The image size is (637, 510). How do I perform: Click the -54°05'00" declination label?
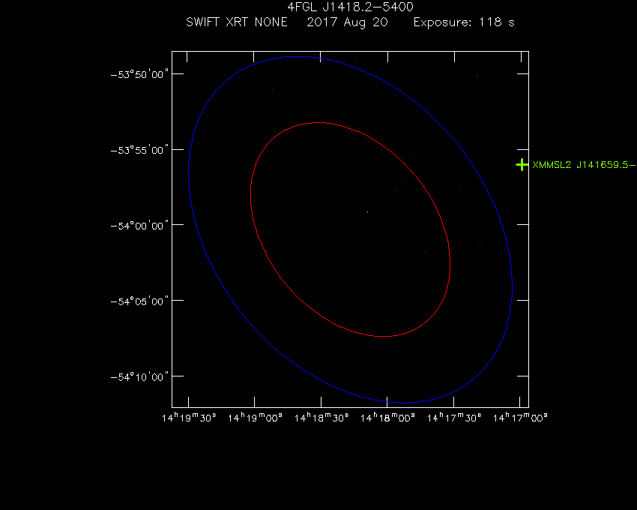[139, 301]
